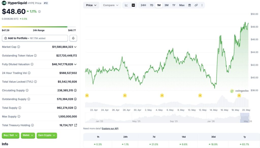Image resolution: width=260 pixels, height=148 pixels.
Task: Click the Info section heading
Action: (5, 144)
